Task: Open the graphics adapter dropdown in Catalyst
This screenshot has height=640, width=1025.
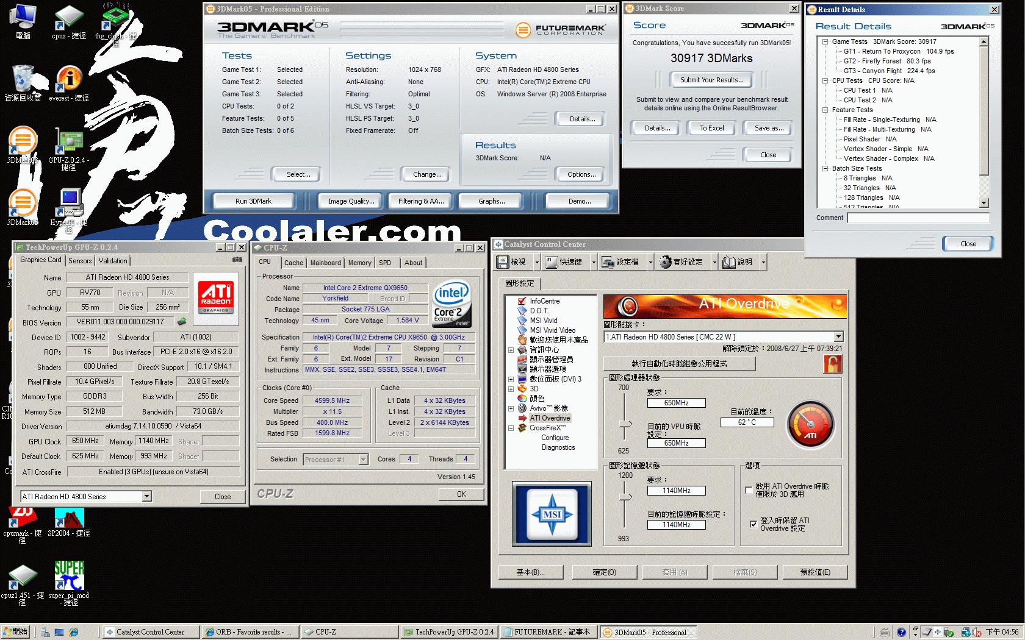Action: (838, 337)
